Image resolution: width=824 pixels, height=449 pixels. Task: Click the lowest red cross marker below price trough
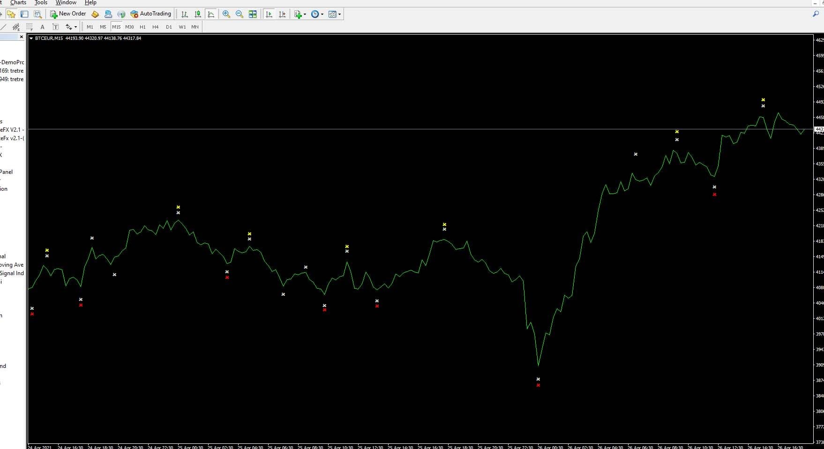(538, 385)
